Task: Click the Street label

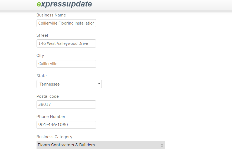Action: 42,35
